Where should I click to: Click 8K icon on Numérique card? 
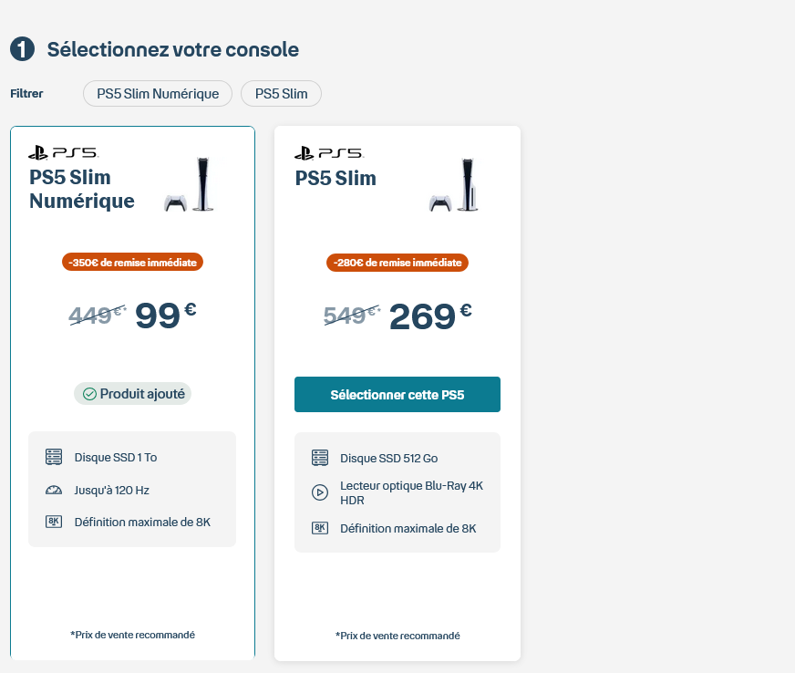tap(54, 523)
